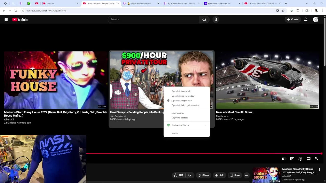Open the YouTube account avatar menu

[x=316, y=20]
